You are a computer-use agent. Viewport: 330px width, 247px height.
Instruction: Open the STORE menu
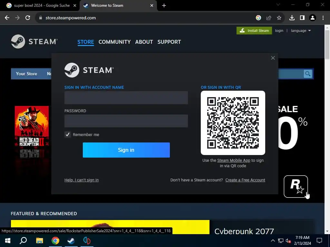[86, 42]
